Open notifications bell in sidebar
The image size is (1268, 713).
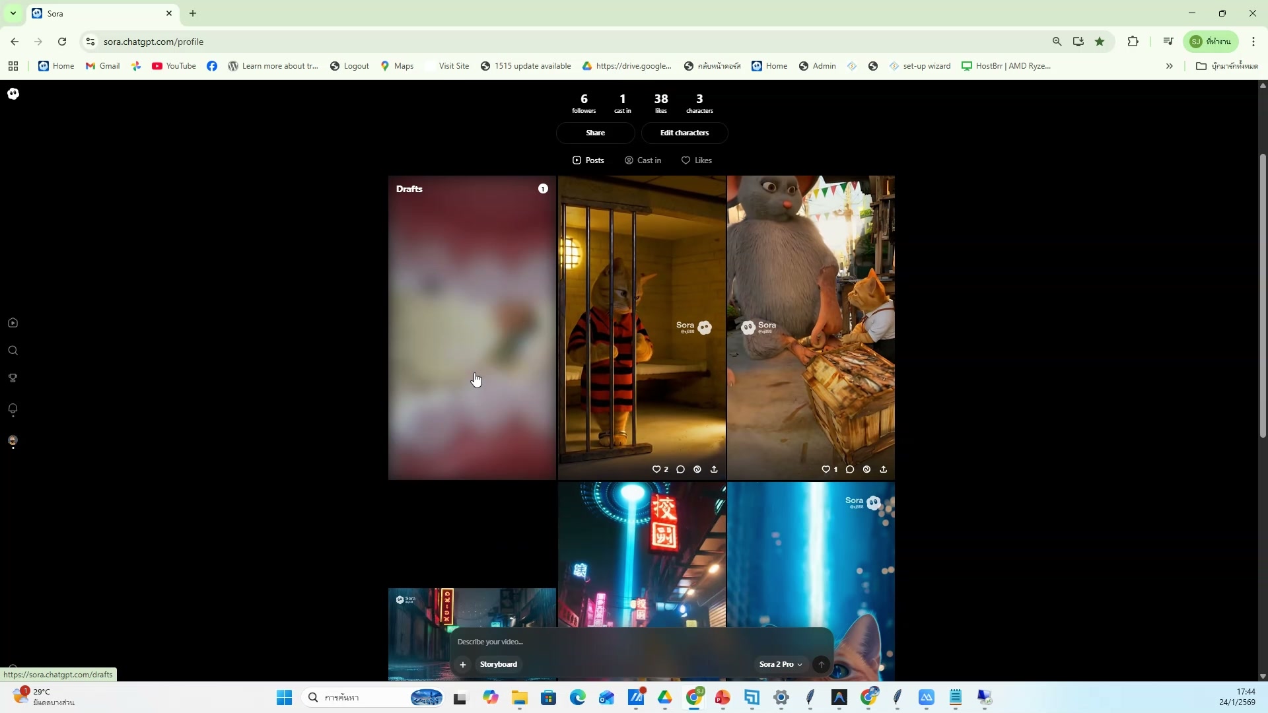coord(13,409)
